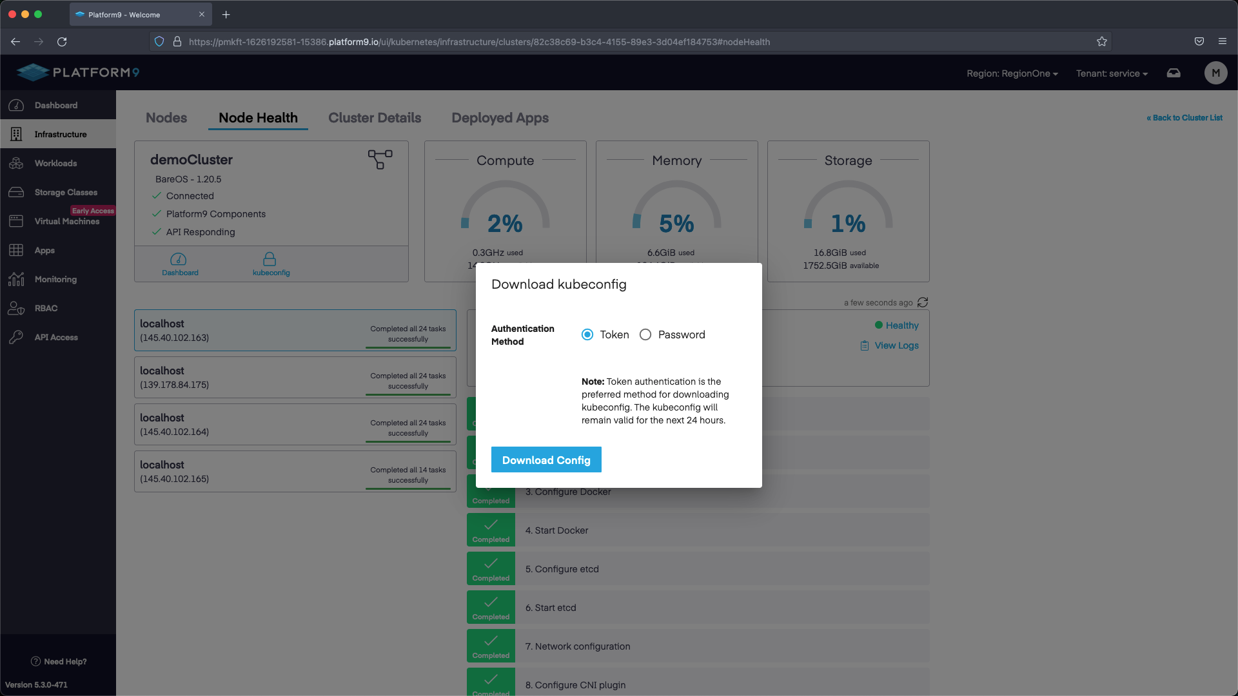Click the Early Access badge
Image resolution: width=1238 pixels, height=696 pixels.
click(x=93, y=211)
